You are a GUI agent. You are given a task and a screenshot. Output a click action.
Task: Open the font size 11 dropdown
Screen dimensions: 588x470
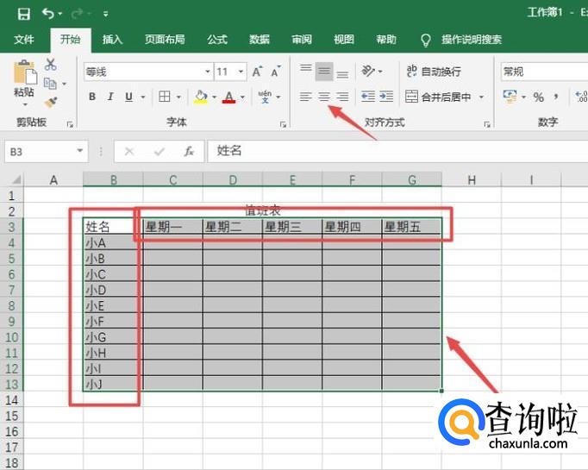[241, 72]
